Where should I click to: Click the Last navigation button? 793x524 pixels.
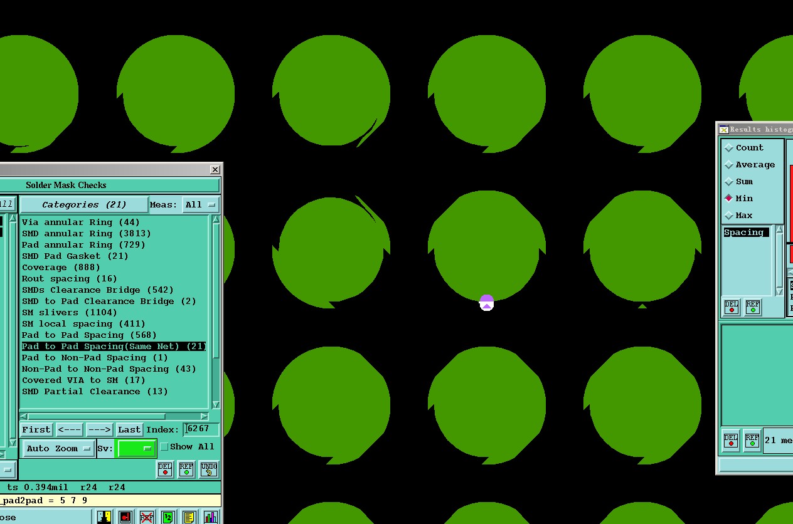point(129,429)
